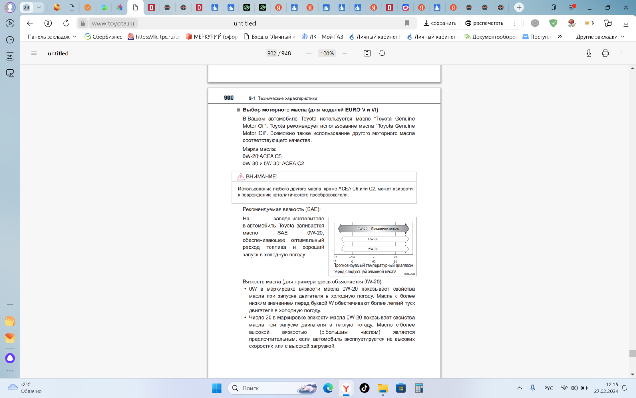Switch to the first tab with orange ball icon
Viewport: 636px width, 398px height.
click(x=57, y=7)
